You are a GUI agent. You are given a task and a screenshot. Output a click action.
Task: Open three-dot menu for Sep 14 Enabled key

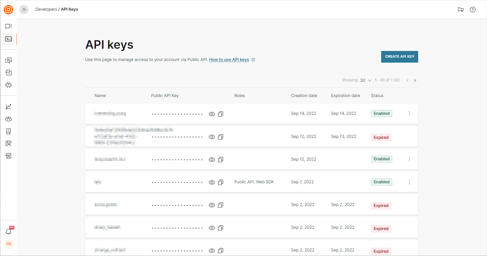coord(409,114)
